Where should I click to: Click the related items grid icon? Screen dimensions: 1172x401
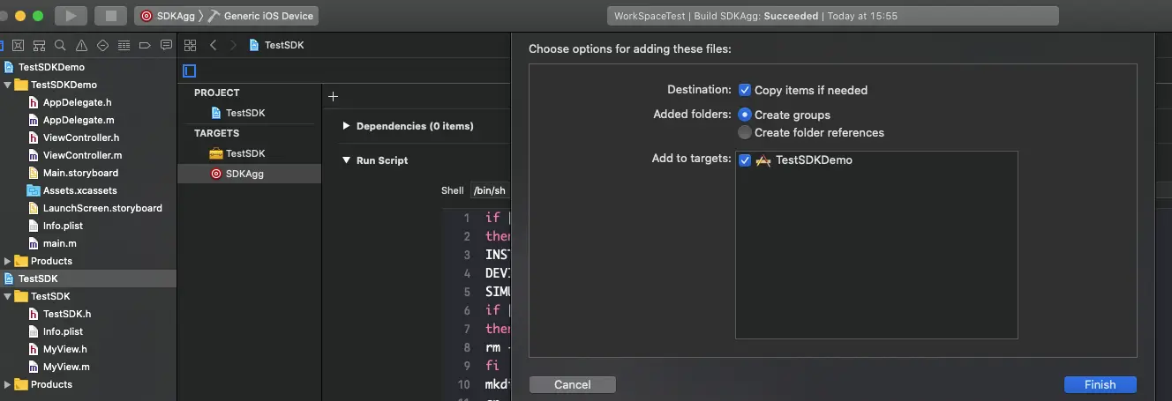190,45
